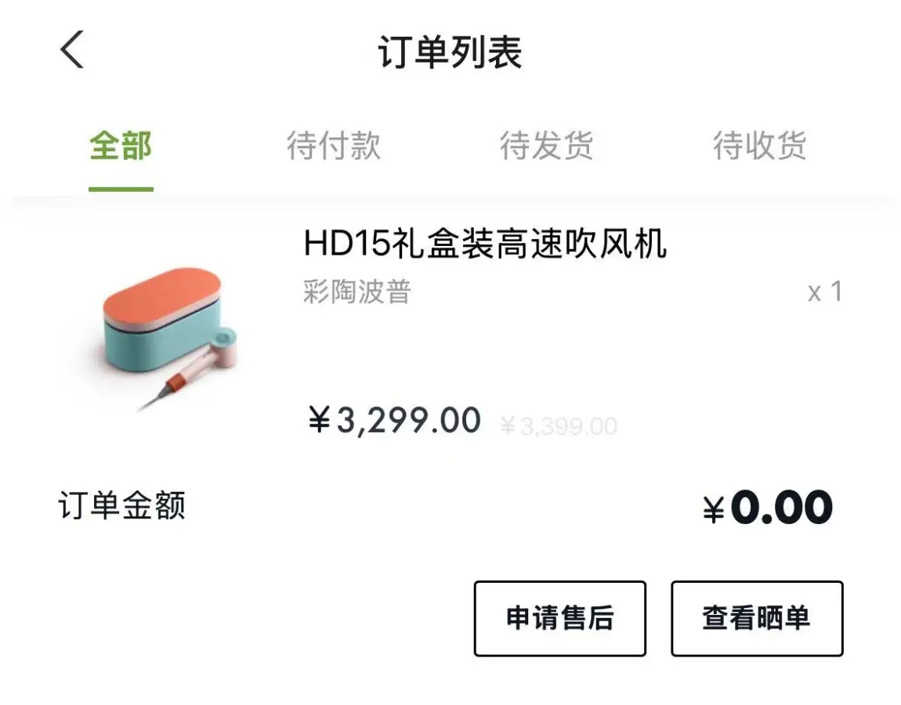Click the 查看晒单 button
This screenshot has width=901, height=705.
pos(757,618)
